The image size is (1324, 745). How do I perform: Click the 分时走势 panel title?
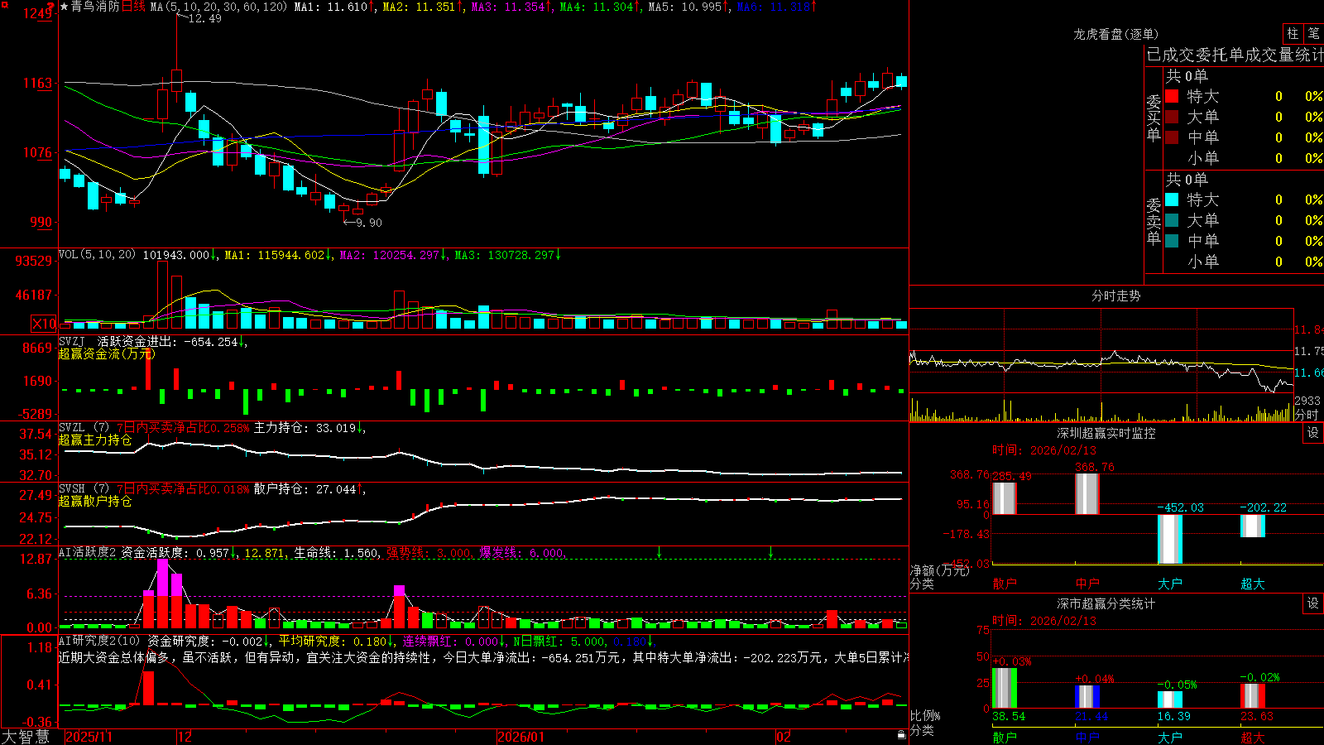(1115, 296)
